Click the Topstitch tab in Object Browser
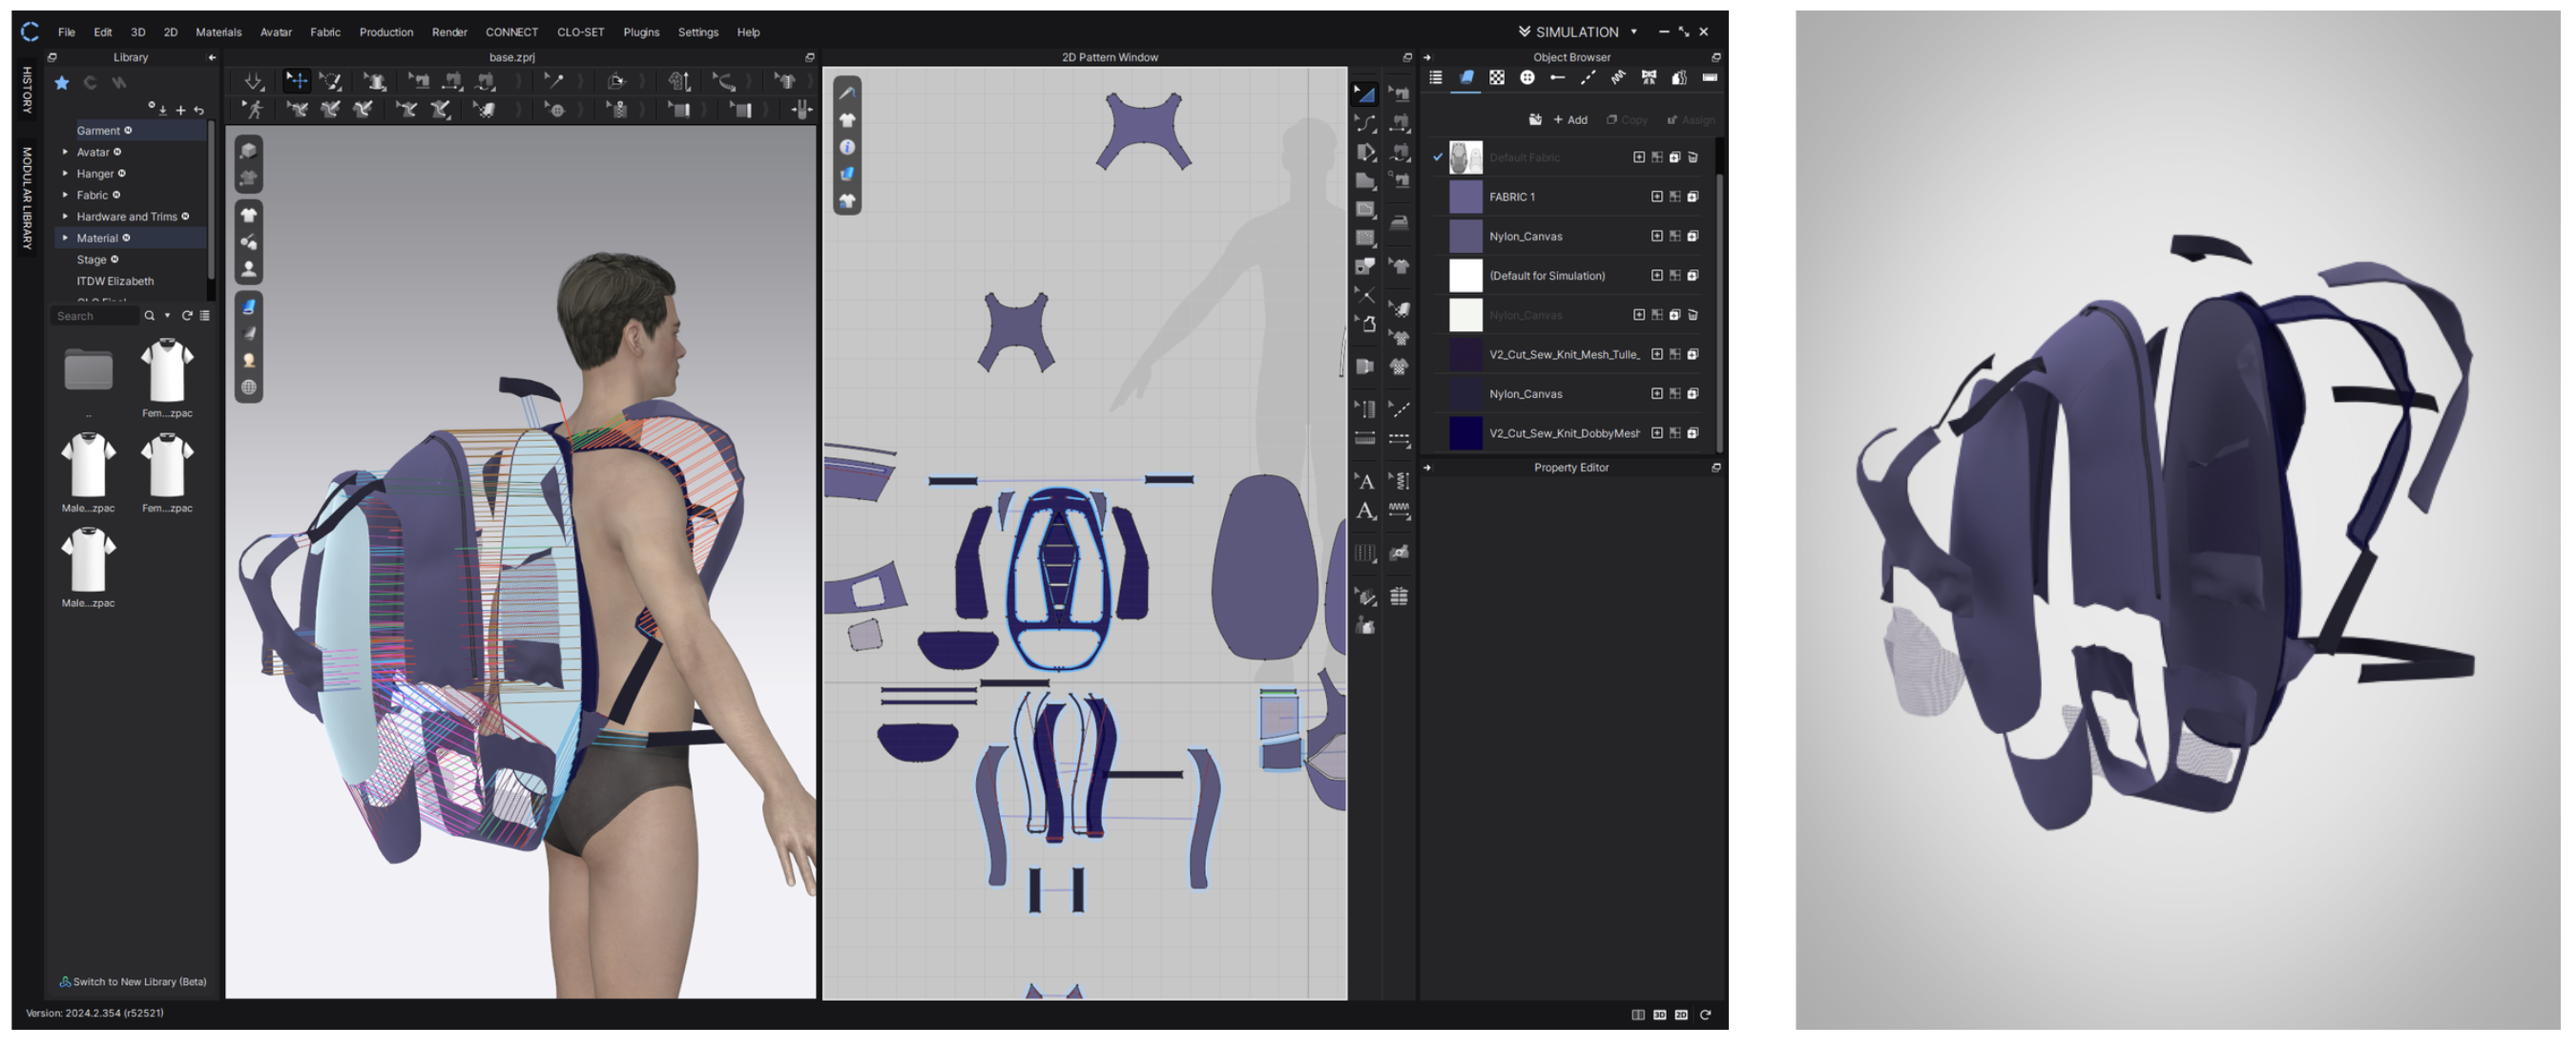Screen dimensions: 2576x1046 (1588, 78)
